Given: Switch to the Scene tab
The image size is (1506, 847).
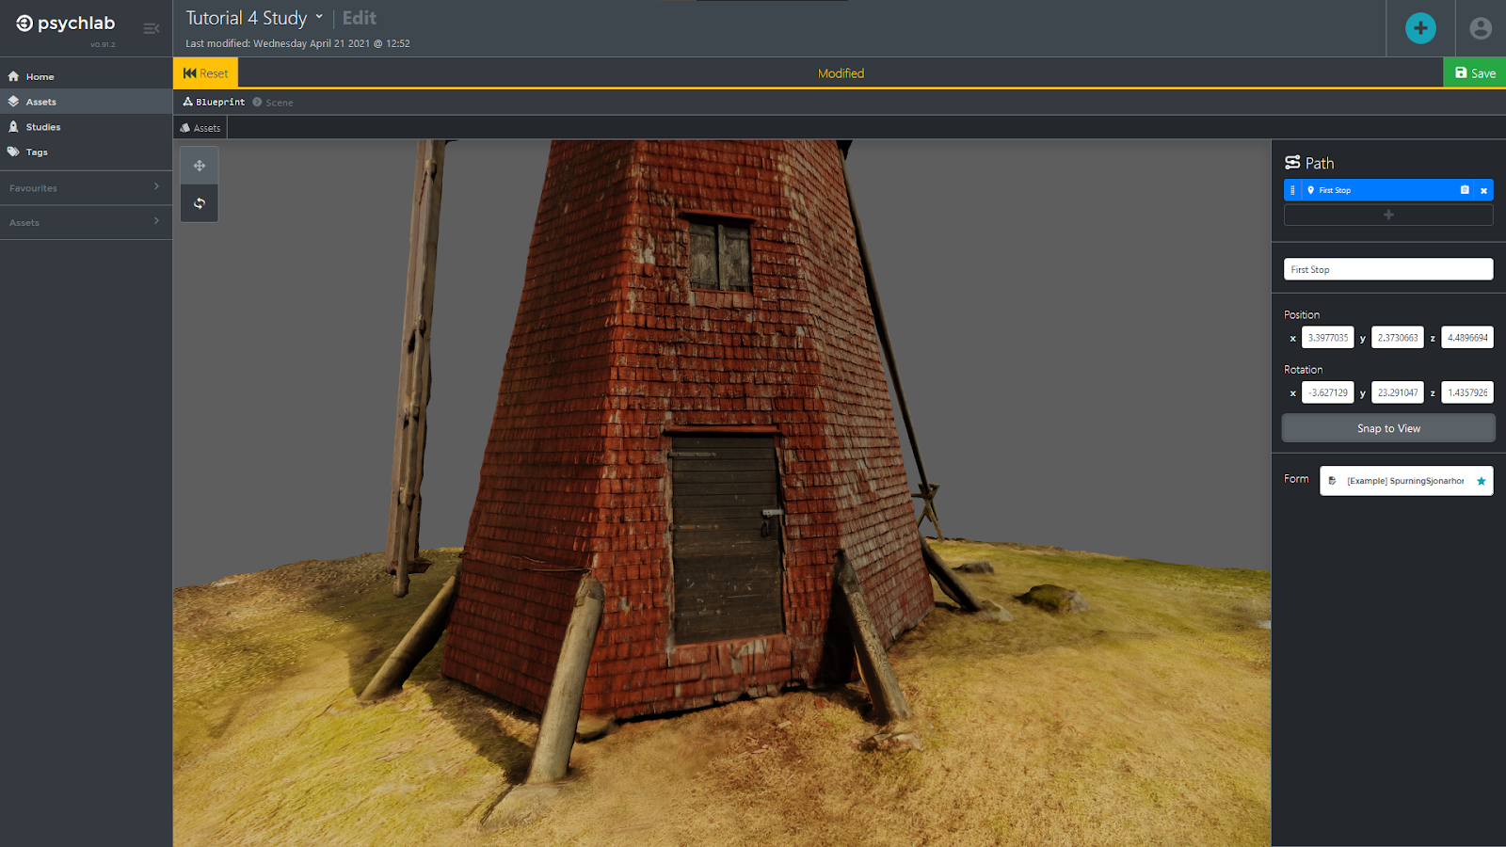Looking at the screenshot, I should click(273, 102).
